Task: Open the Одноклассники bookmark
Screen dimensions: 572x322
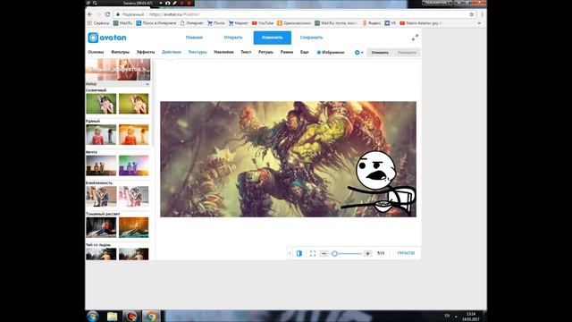Action: coord(294,23)
